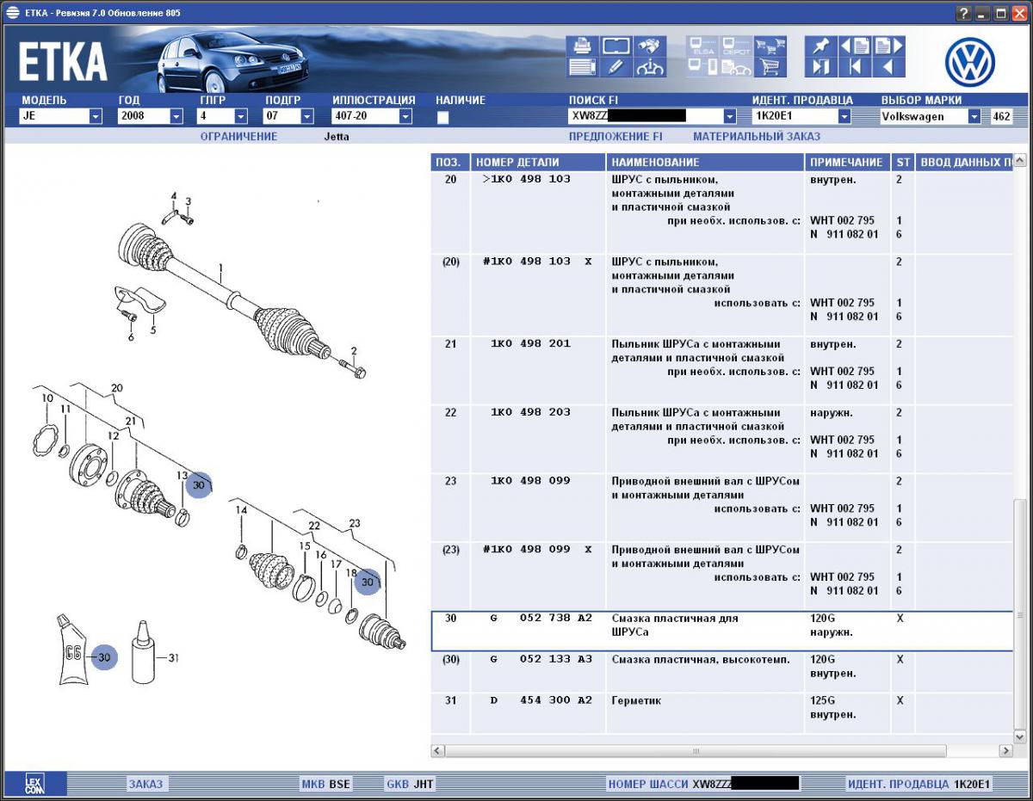Click the info figure icon below binoculars
1033x801 pixels.
(649, 67)
